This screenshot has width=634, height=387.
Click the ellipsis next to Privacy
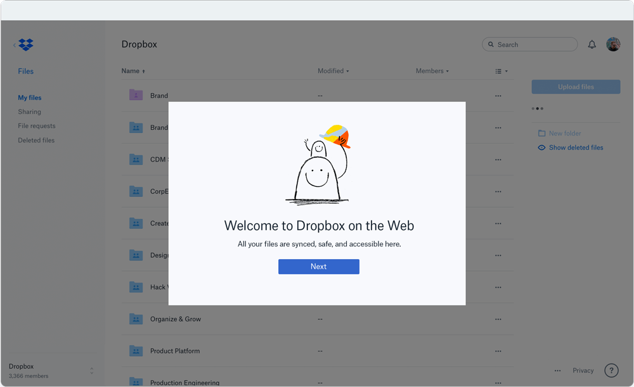(557, 371)
